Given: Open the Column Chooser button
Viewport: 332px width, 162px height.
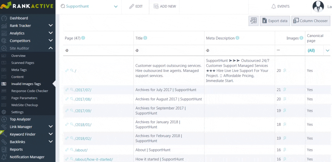Looking at the screenshot, I should (x=311, y=21).
